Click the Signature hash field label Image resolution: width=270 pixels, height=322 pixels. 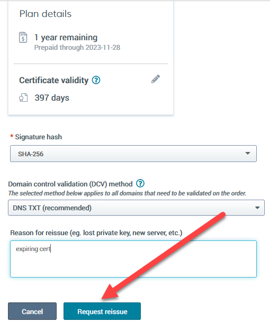tap(39, 137)
